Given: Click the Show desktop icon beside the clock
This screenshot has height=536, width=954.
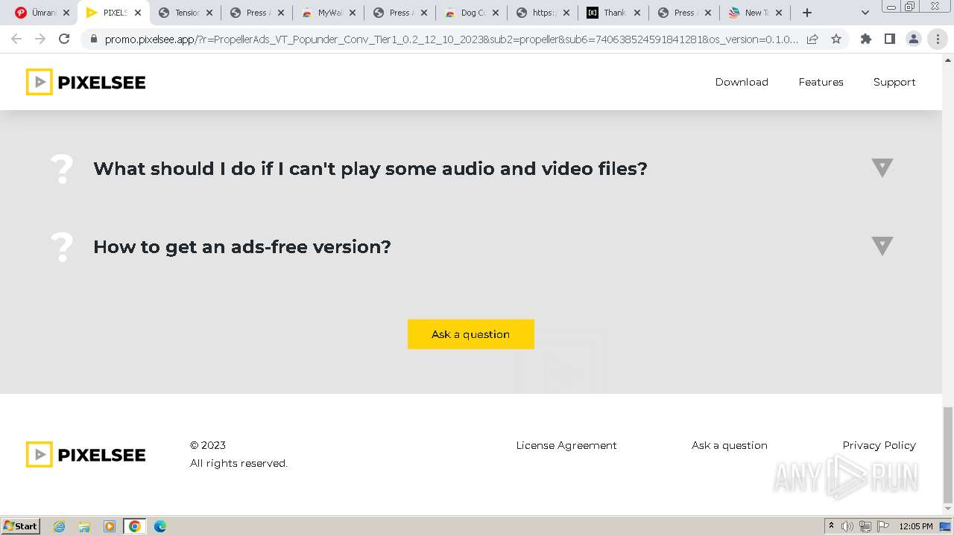Looking at the screenshot, I should click(x=945, y=526).
